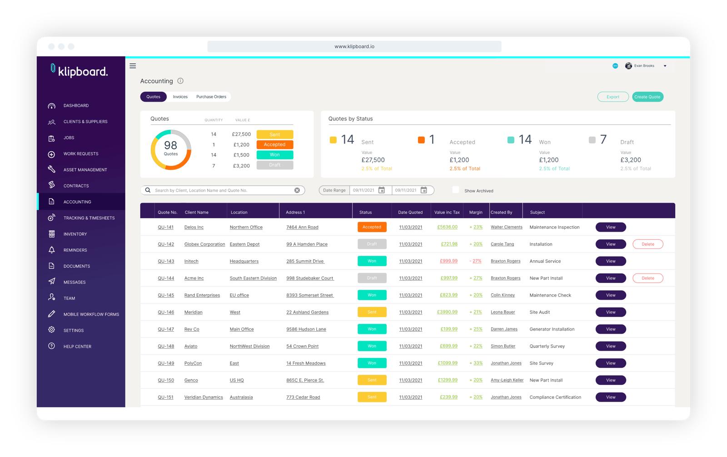The height and width of the screenshot is (457, 727).
Task: Click the Dashboard gauge icon in sidebar
Action: pos(52,106)
